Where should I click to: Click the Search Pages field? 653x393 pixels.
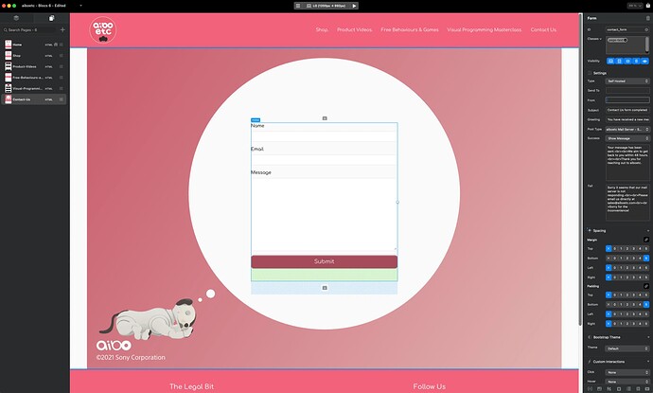pos(29,30)
